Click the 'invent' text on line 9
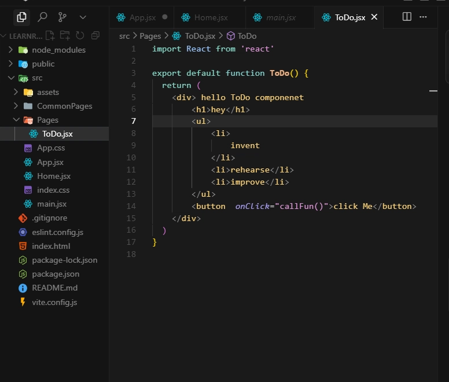 (x=245, y=145)
